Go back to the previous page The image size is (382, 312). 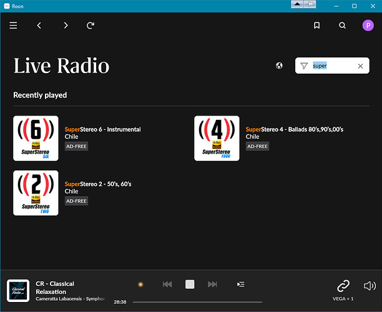click(x=39, y=26)
